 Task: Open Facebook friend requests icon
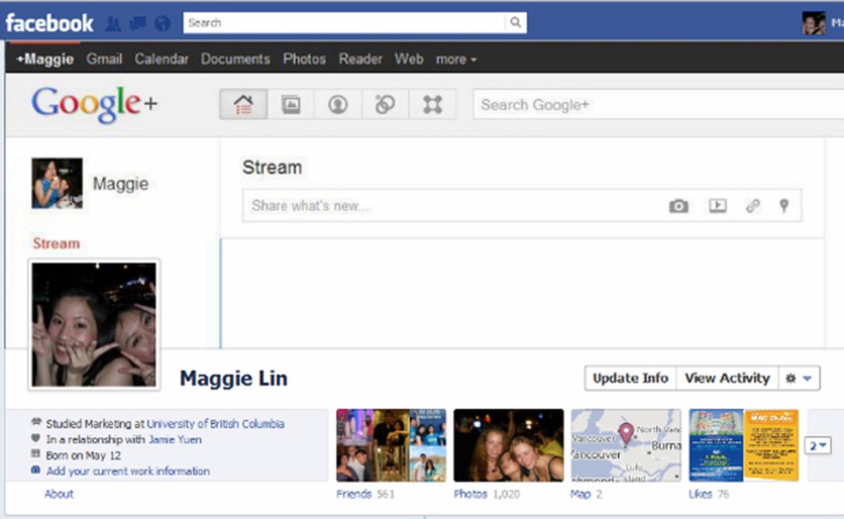pyautogui.click(x=112, y=23)
